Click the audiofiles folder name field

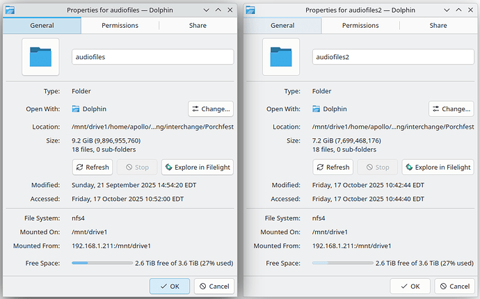(153, 57)
